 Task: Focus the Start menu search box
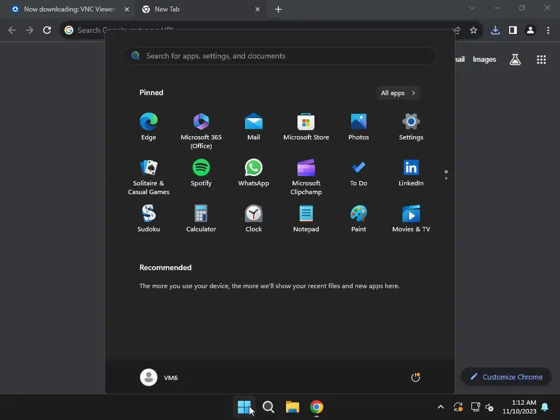(x=280, y=56)
